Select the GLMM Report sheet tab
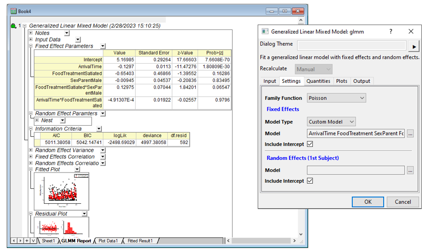The height and width of the screenshot is (252, 429). coord(76,241)
